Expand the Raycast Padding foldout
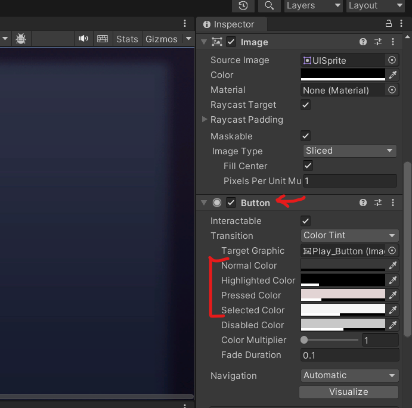412x408 pixels. point(204,120)
